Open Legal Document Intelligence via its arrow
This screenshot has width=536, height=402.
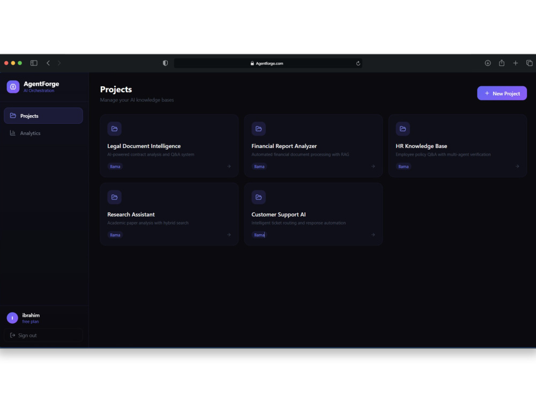pos(229,167)
